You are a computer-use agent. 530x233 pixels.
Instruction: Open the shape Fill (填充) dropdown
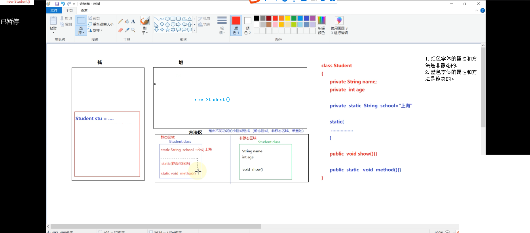click(x=206, y=24)
